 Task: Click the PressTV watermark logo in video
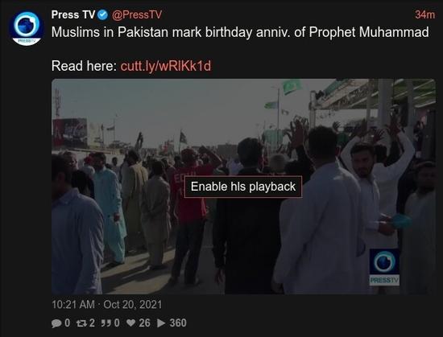click(384, 267)
